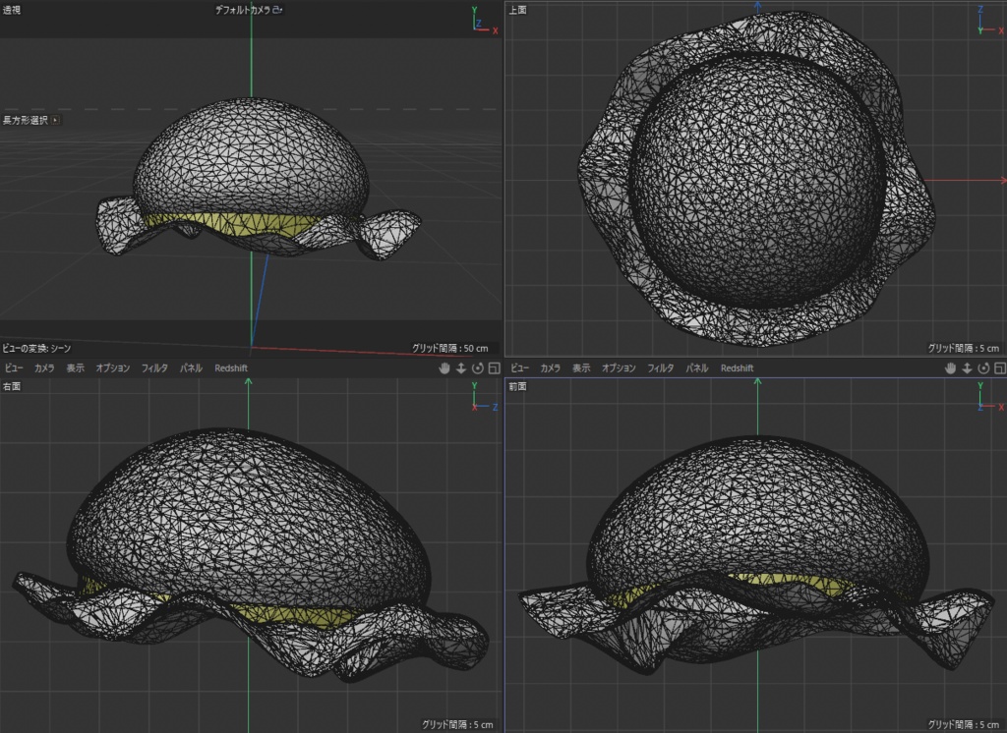
Task: Click the zoom arrows icon in front viewport toolbar
Action: pyautogui.click(x=966, y=367)
